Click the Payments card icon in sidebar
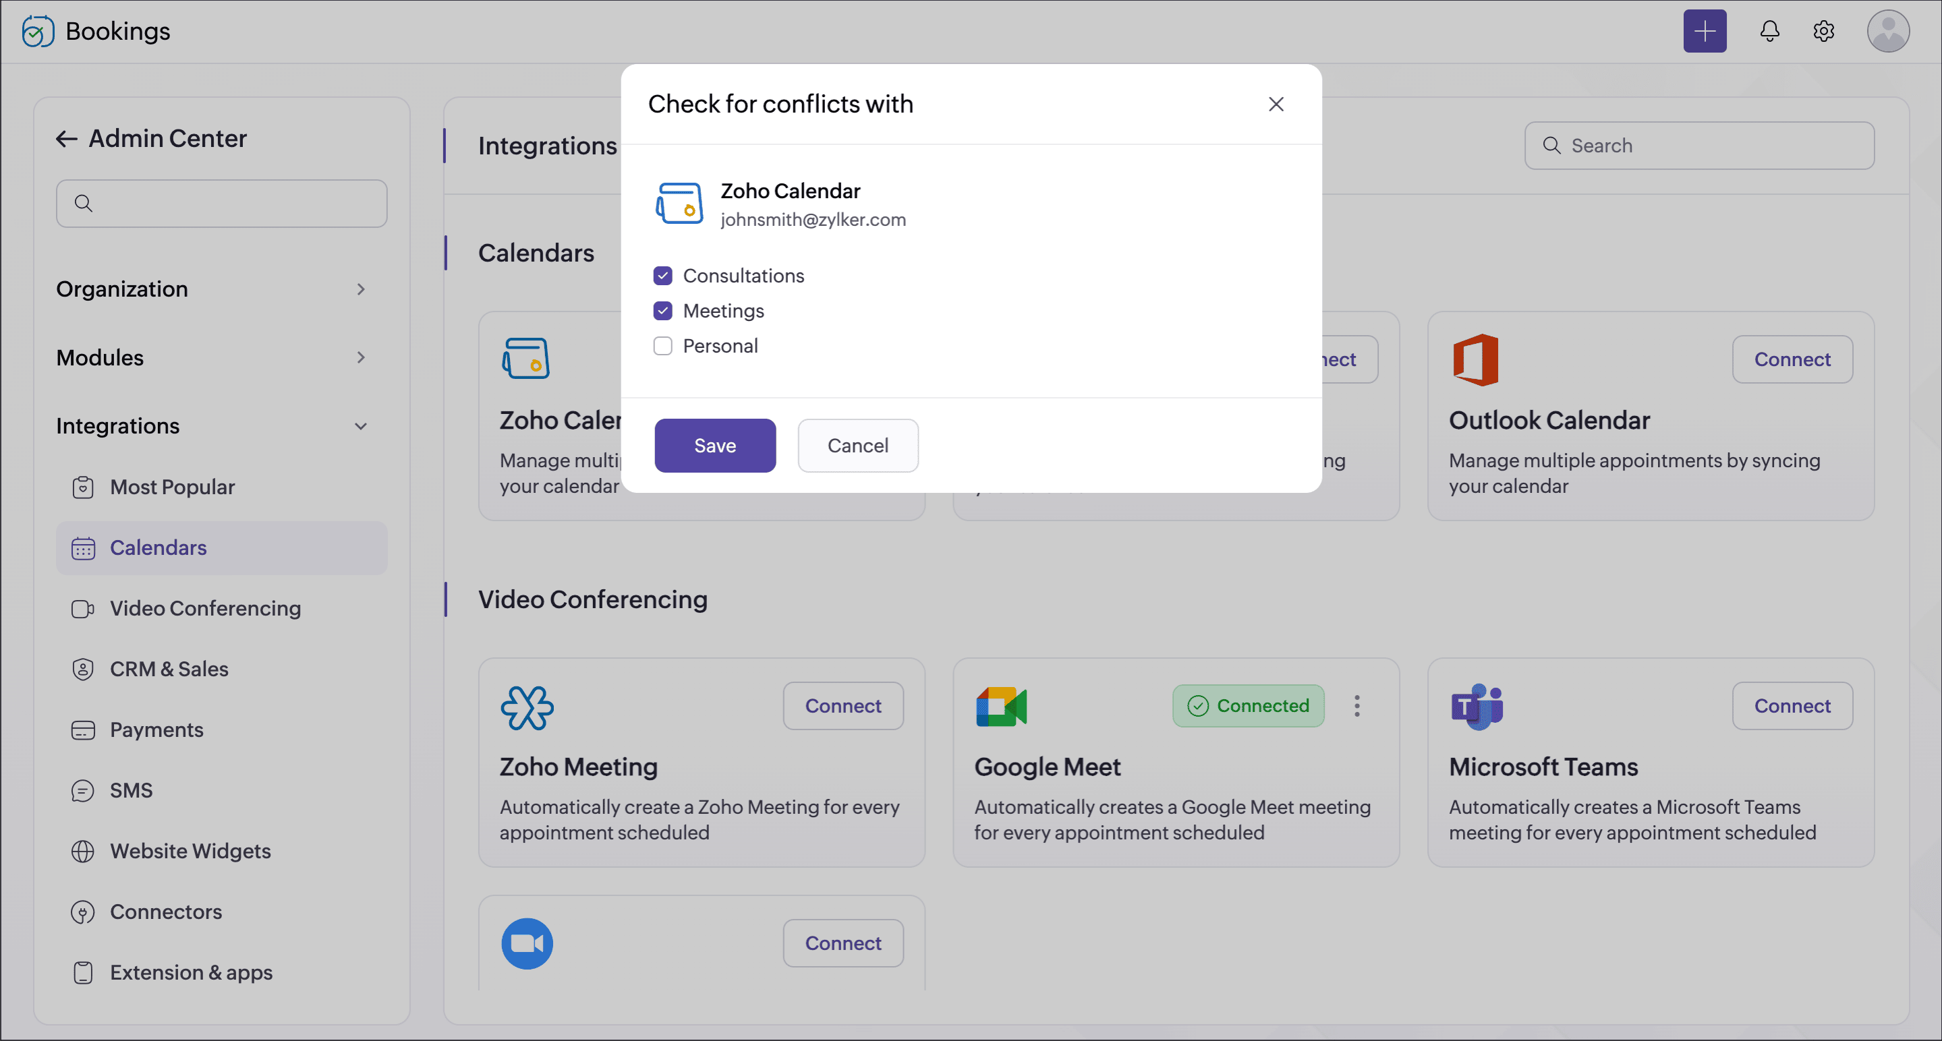1942x1041 pixels. click(83, 730)
